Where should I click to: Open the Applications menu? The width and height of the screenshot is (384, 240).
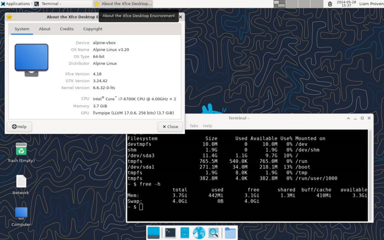pos(15,3)
